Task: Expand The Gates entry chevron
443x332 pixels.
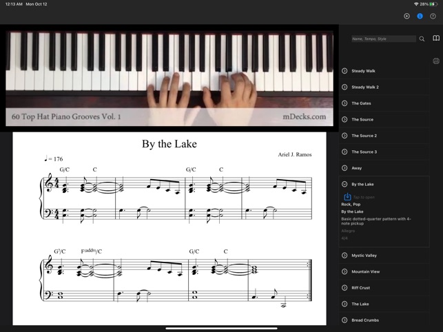Action: click(344, 103)
